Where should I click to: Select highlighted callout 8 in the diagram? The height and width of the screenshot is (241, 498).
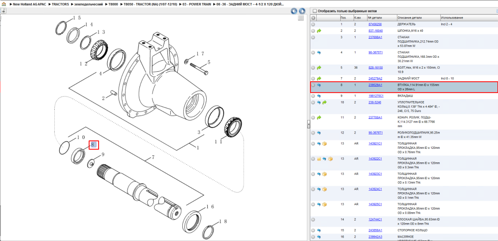point(94,145)
